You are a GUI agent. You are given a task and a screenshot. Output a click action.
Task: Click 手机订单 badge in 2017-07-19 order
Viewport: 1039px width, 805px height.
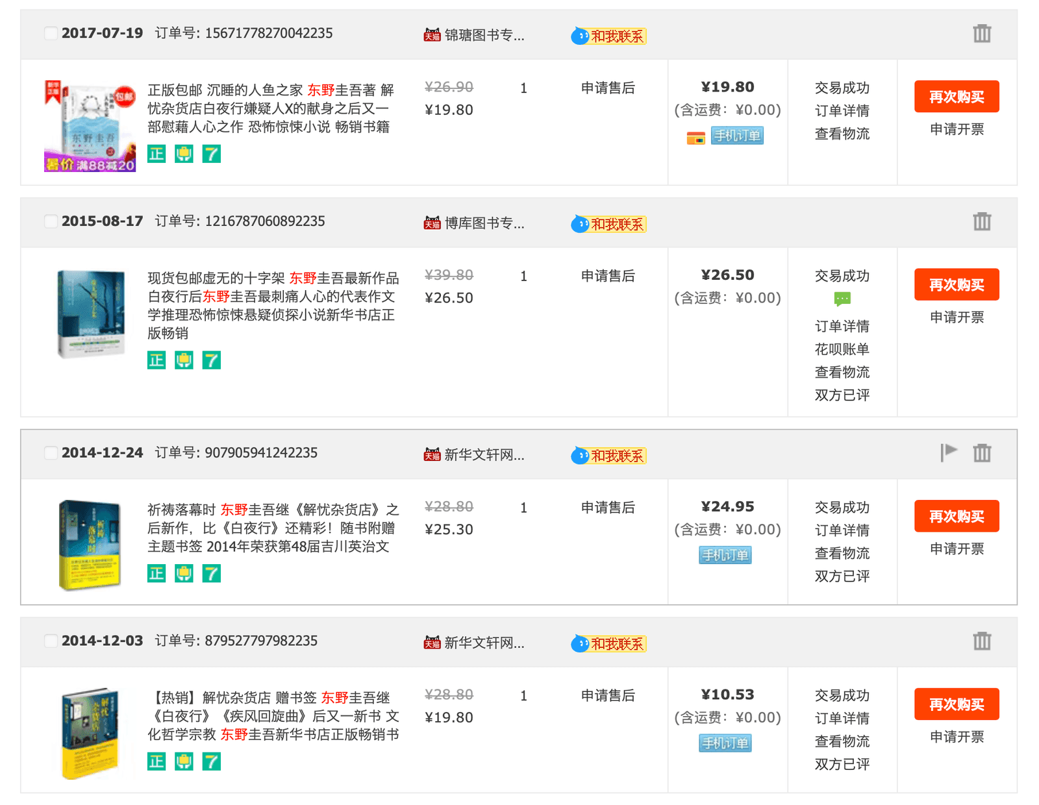[x=737, y=136]
